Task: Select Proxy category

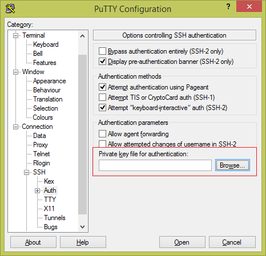Action: 40,145
